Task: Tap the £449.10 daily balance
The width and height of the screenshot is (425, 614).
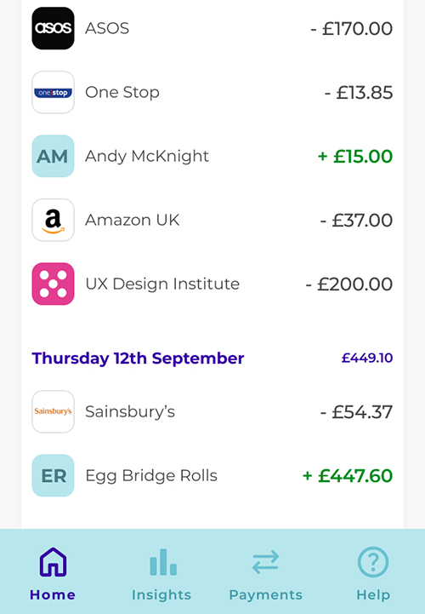Action: pos(367,358)
